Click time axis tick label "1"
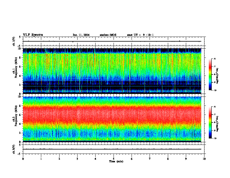Viewport: 230px width, 178px height. pyautogui.click(x=41, y=159)
